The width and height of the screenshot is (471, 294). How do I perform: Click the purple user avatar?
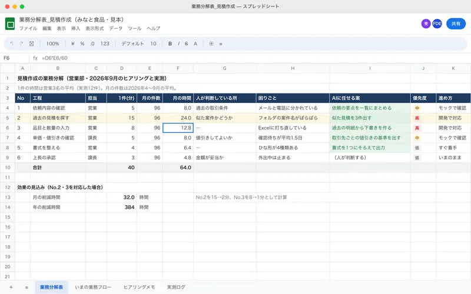click(x=426, y=24)
